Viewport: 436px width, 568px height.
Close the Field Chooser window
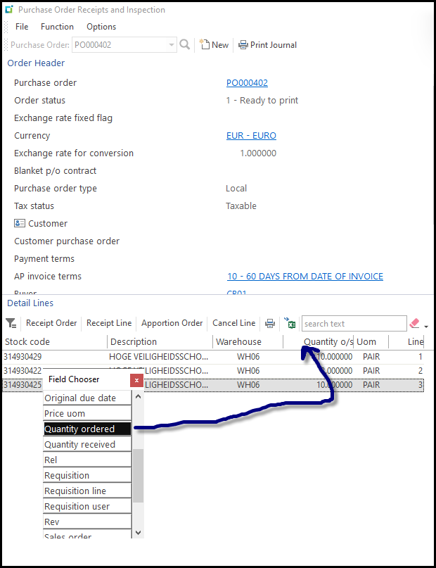coord(137,380)
